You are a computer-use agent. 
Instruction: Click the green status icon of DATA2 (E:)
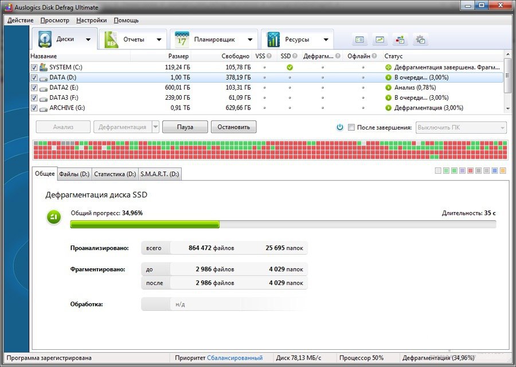(x=388, y=88)
